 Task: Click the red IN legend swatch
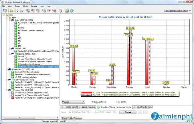pyautogui.click(x=87, y=93)
